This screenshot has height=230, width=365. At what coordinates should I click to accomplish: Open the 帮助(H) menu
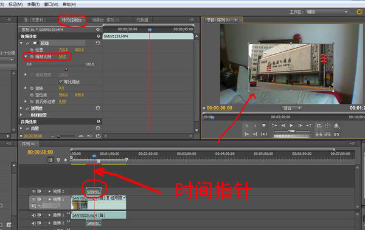point(69,4)
